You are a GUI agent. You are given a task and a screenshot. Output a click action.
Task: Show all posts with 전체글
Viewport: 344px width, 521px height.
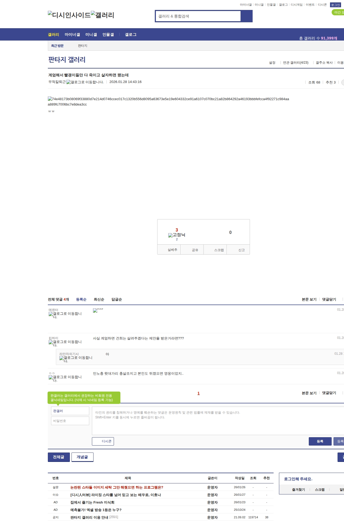click(59, 457)
